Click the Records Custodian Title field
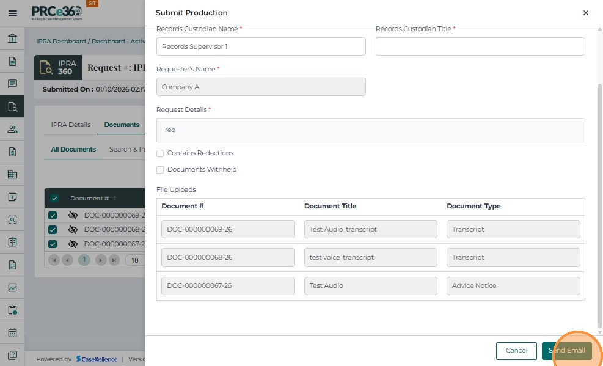This screenshot has width=603, height=366. 480,46
